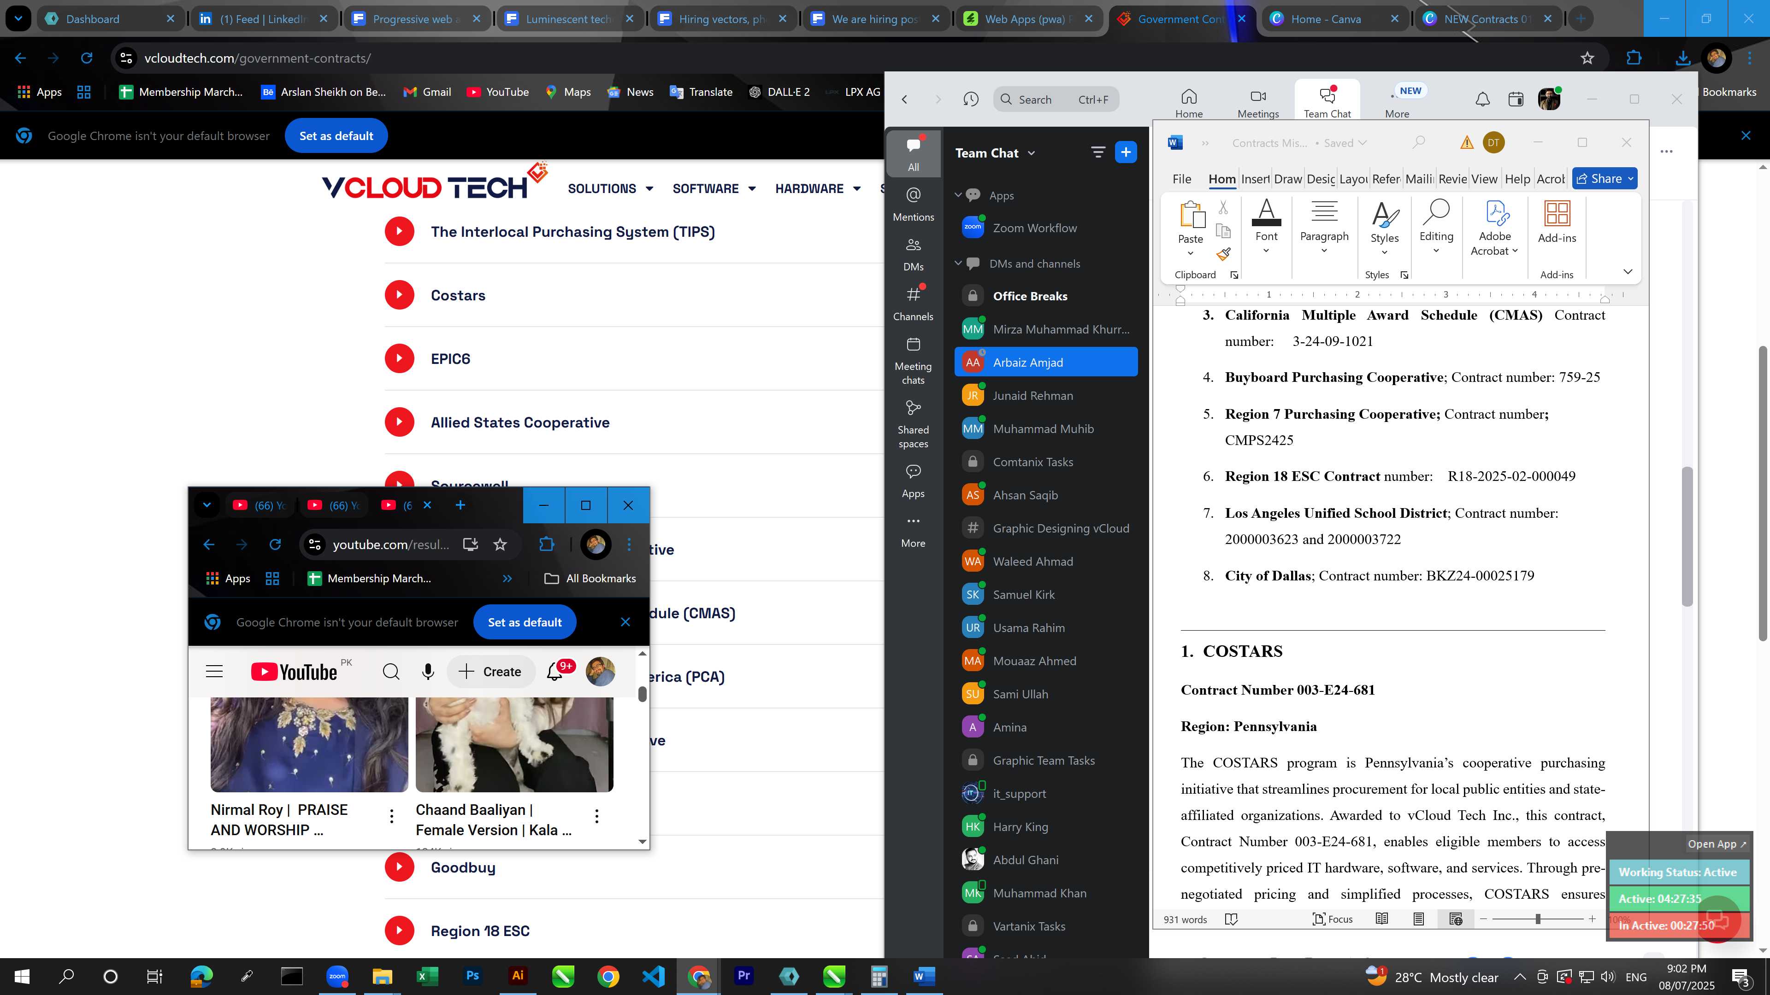
Task: Open YouTube hamburger guide menu
Action: click(x=214, y=672)
